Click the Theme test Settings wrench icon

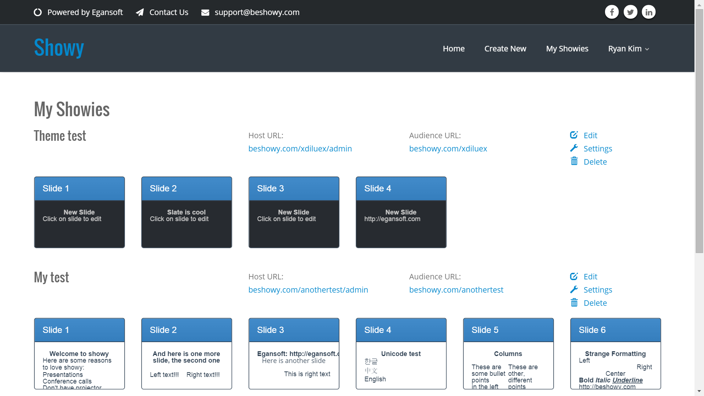click(x=574, y=148)
